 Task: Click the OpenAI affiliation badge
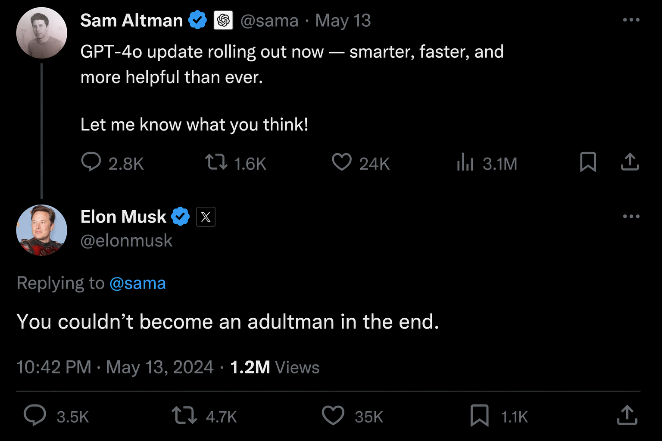pyautogui.click(x=223, y=20)
